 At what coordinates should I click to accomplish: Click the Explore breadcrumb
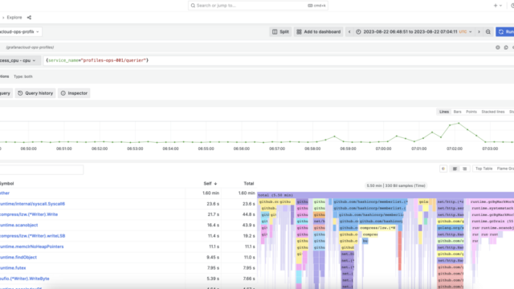[14, 18]
